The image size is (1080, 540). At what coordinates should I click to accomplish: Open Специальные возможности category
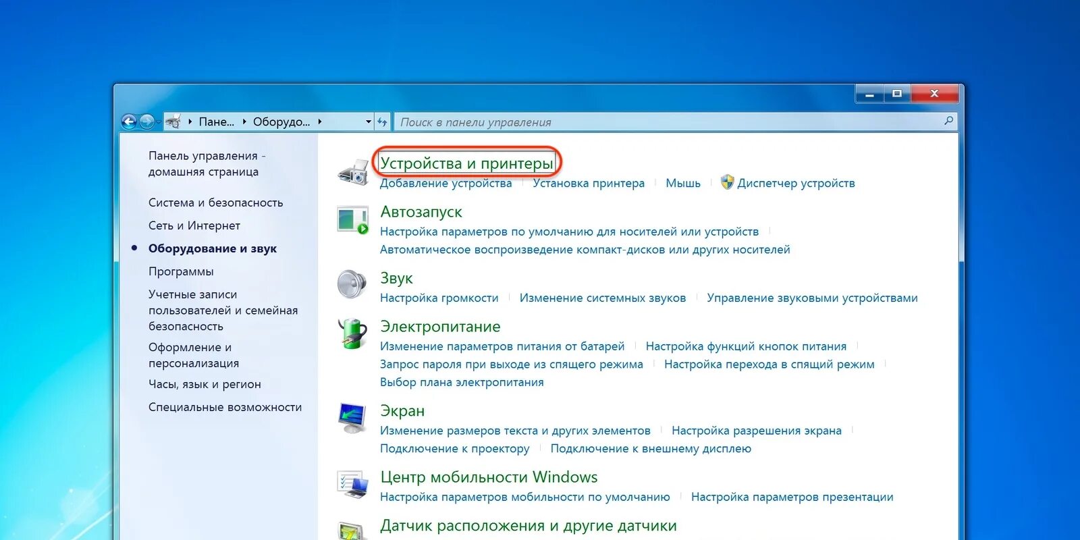[225, 407]
